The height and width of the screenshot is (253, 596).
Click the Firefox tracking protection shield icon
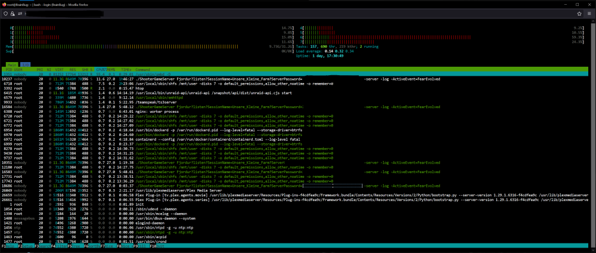6,14
